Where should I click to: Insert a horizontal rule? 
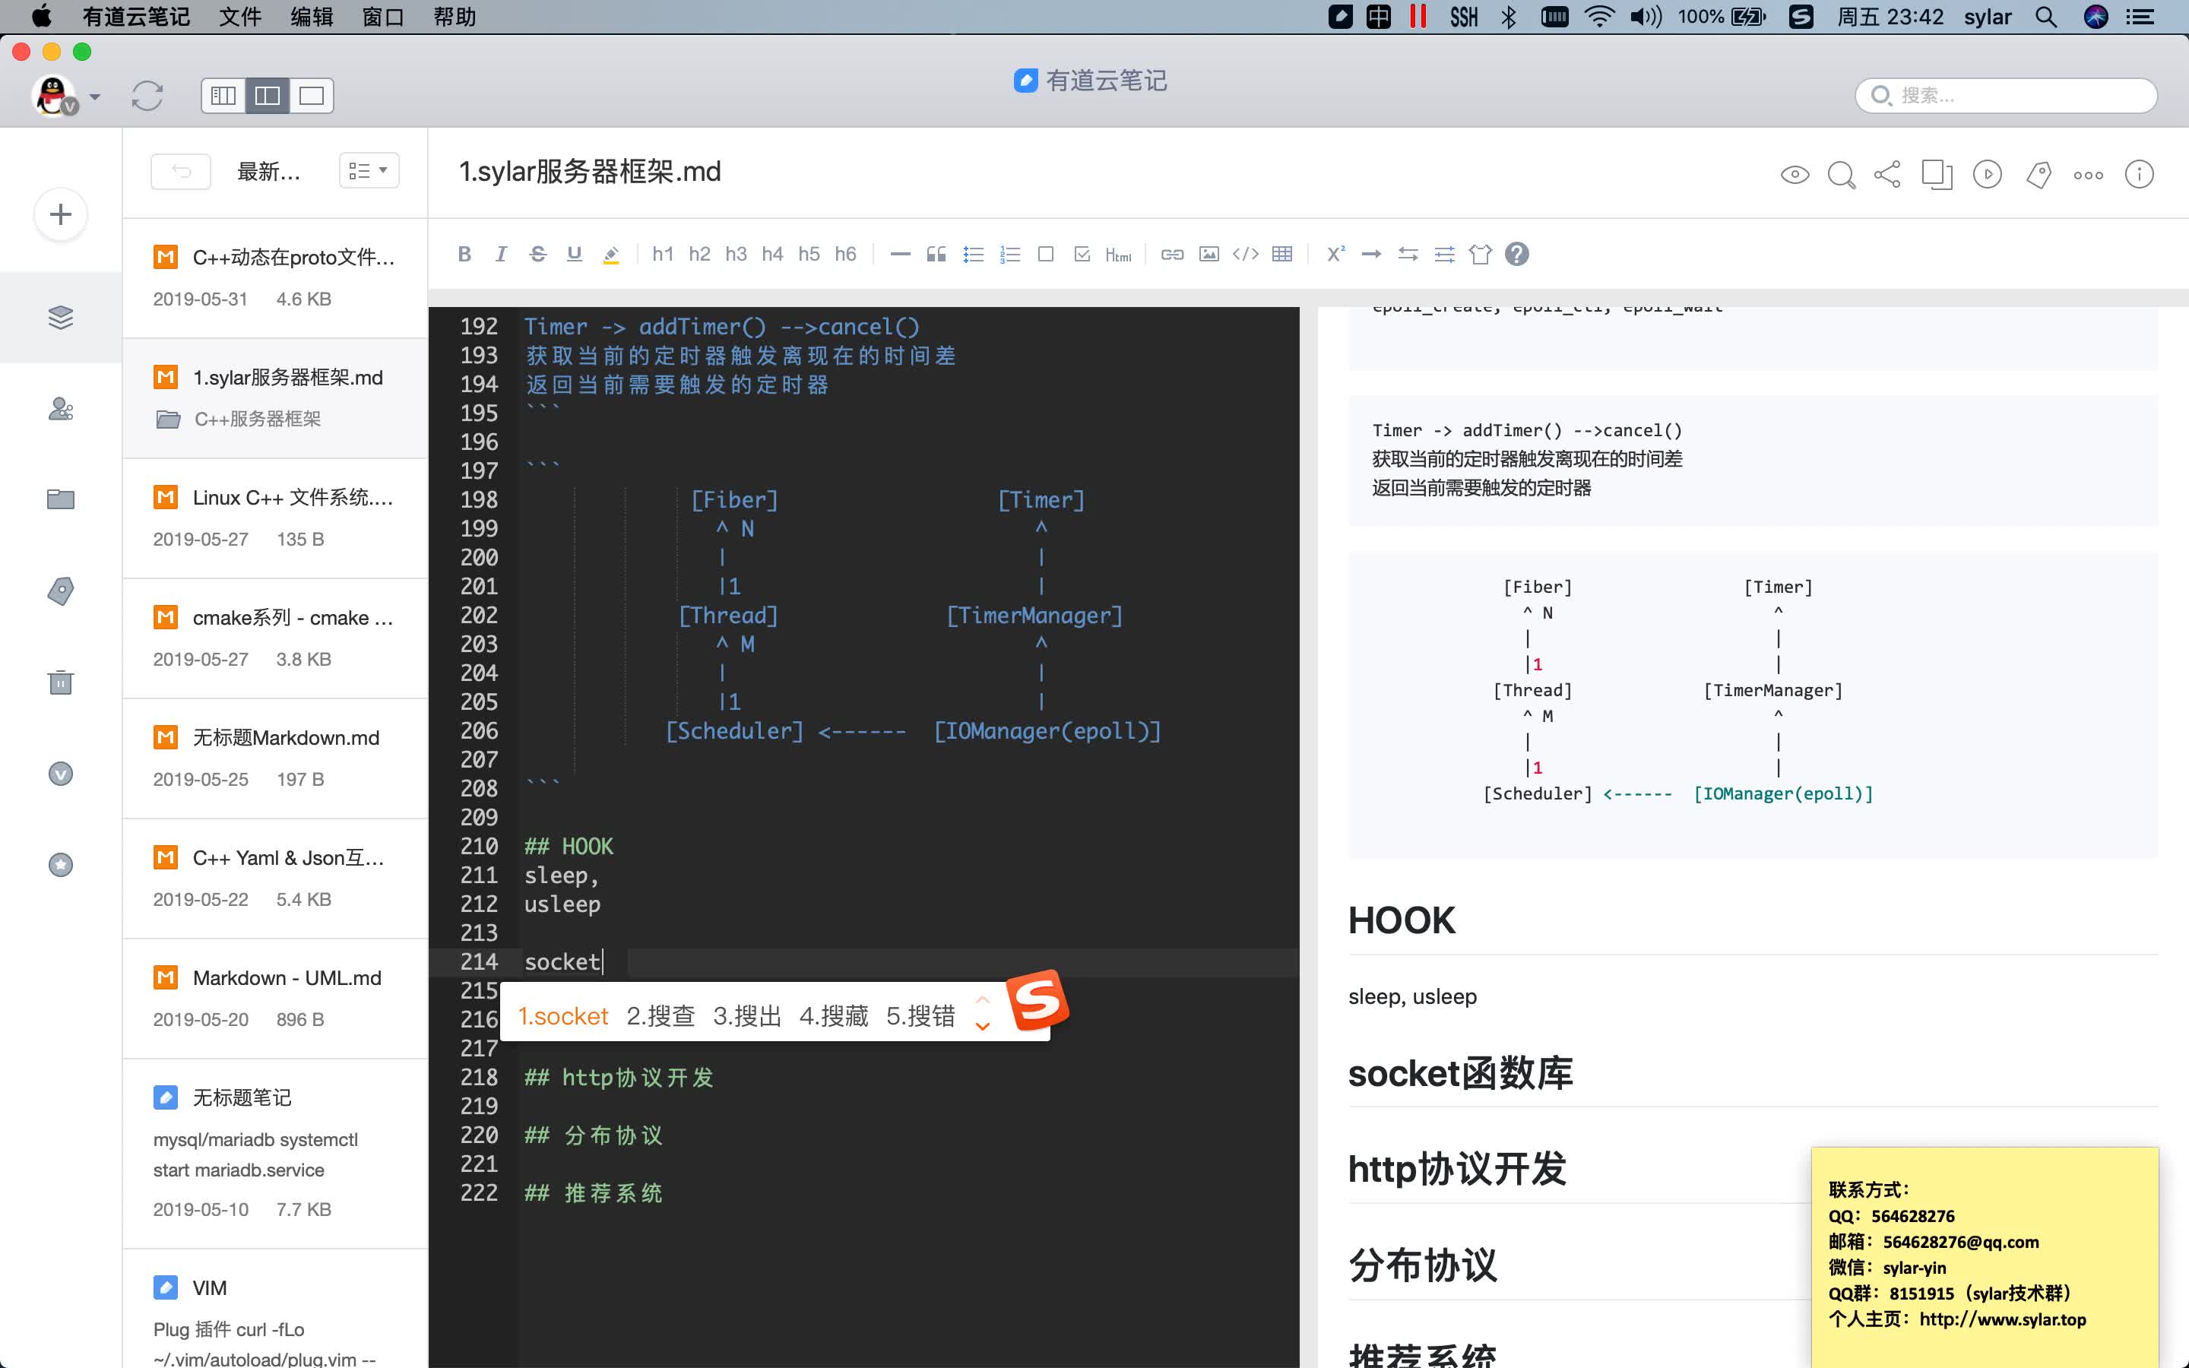pyautogui.click(x=900, y=255)
